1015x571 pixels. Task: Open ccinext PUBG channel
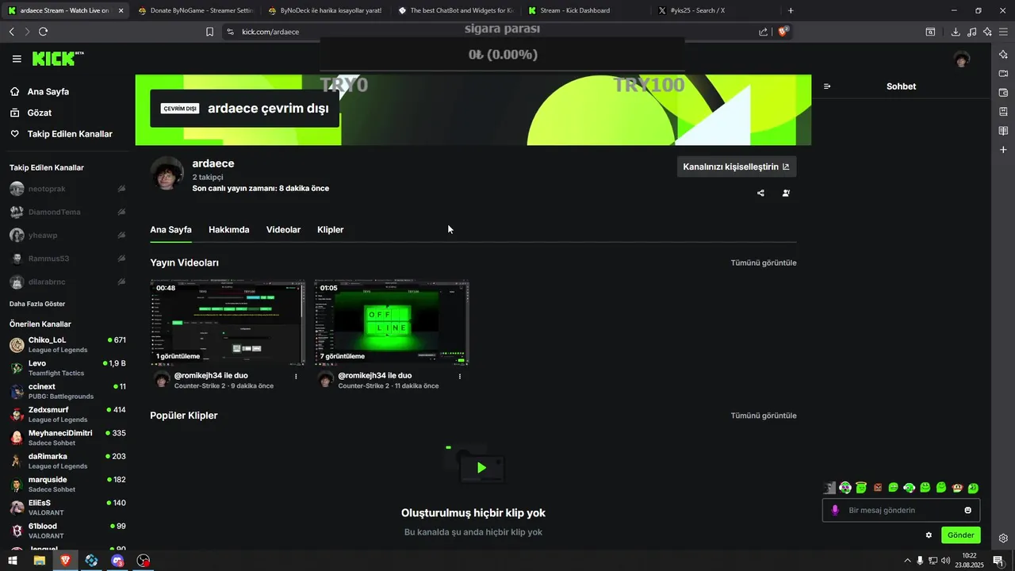(67, 391)
